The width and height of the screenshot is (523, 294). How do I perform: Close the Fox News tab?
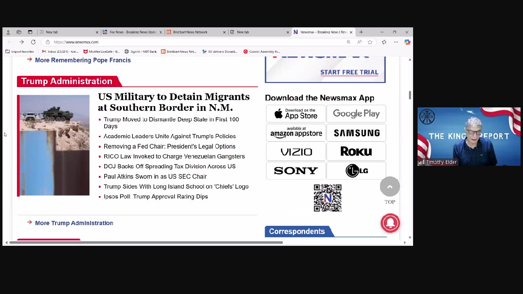coord(161,32)
